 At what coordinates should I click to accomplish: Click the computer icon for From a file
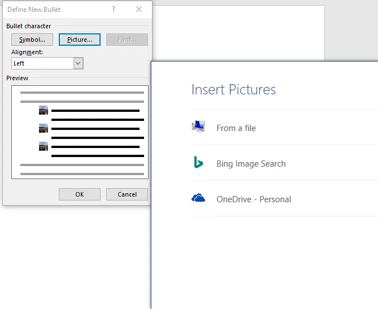click(x=198, y=127)
